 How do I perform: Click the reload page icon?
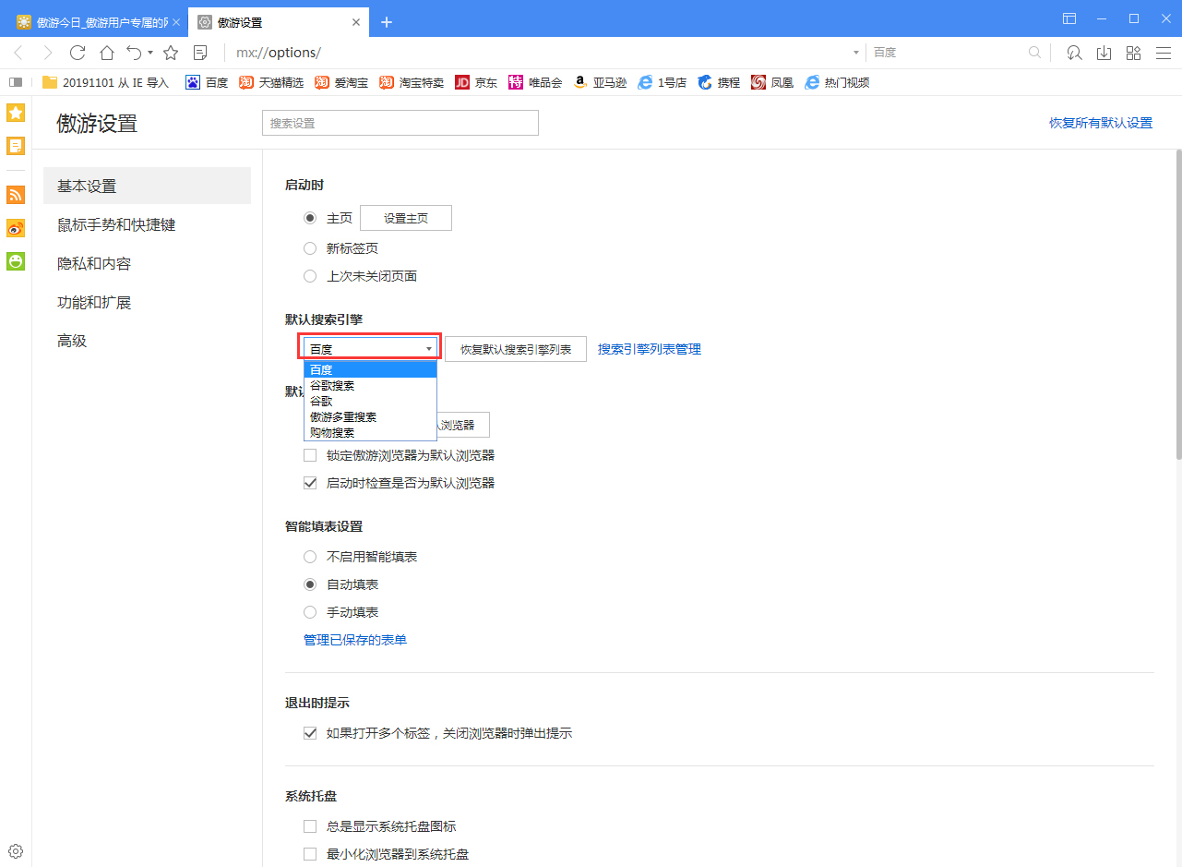coord(78,53)
